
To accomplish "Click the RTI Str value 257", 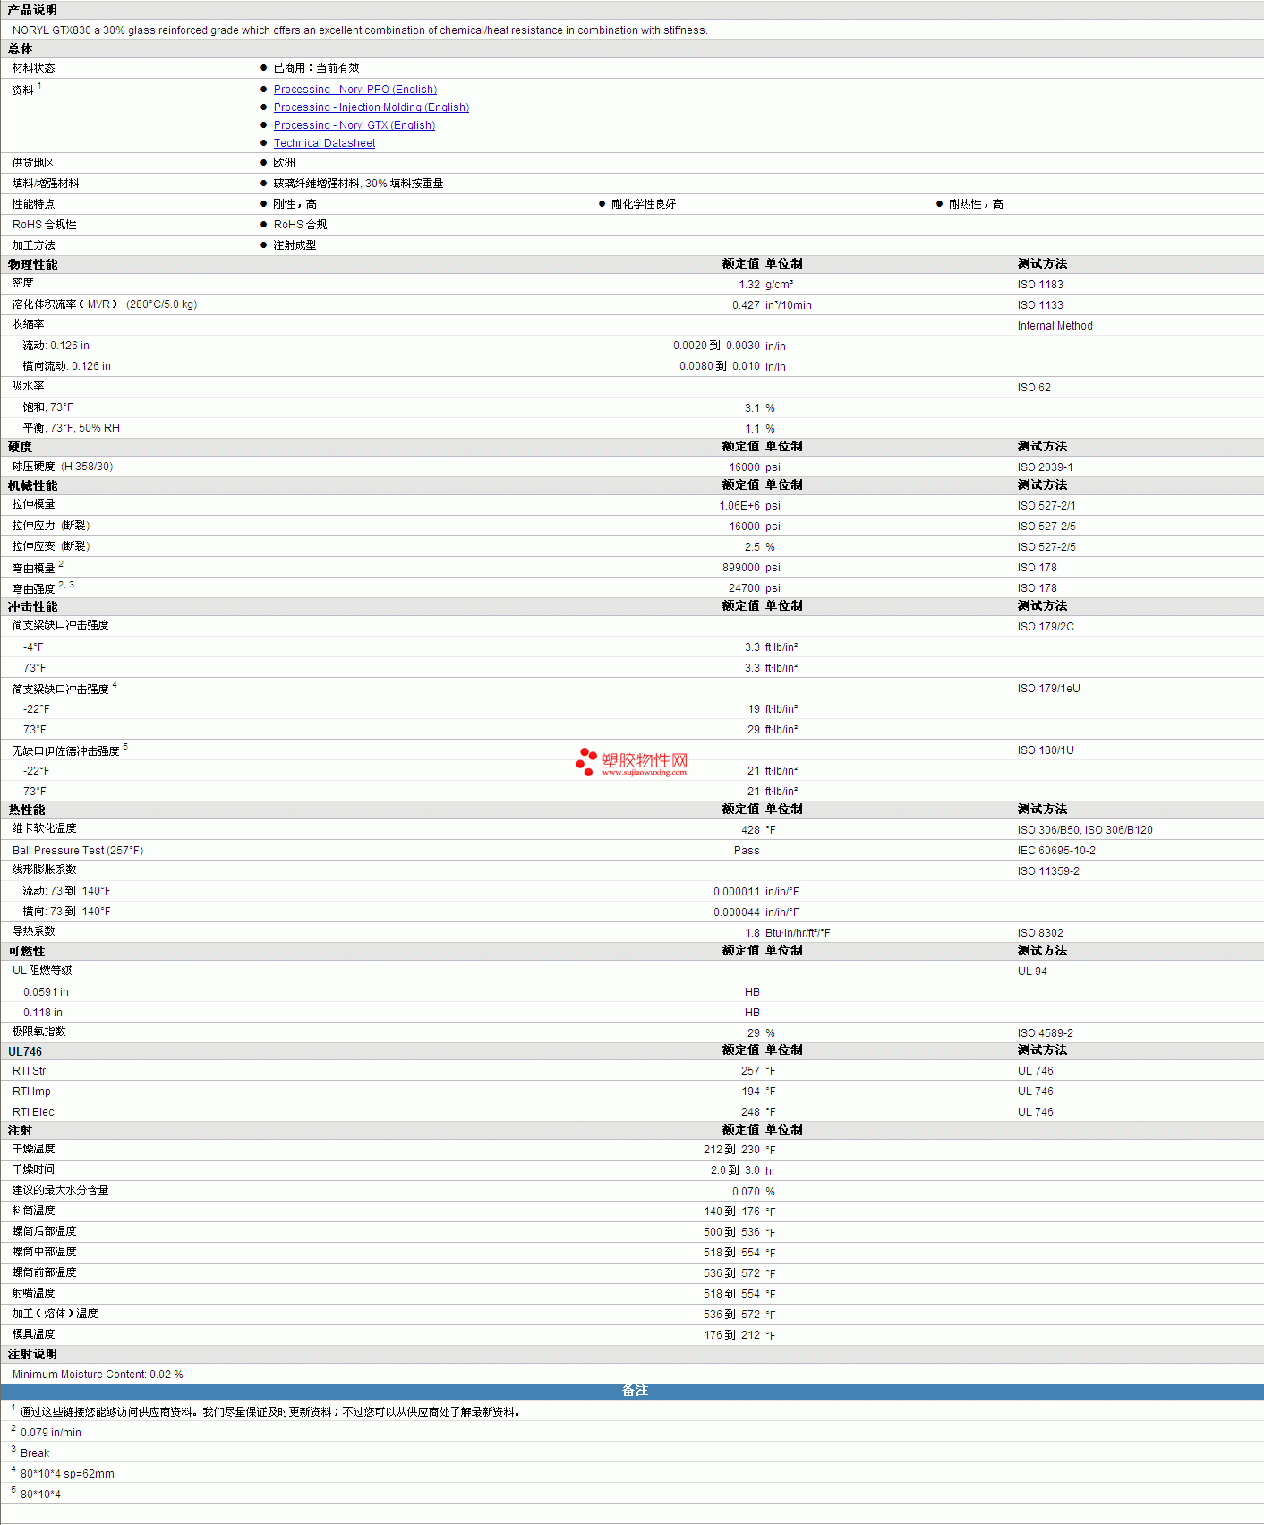I will point(750,1071).
